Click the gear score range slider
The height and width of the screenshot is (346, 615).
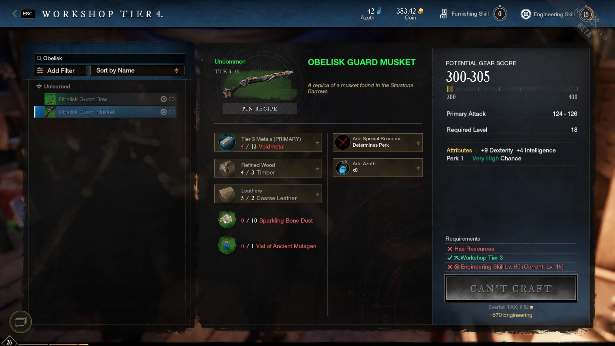tap(512, 89)
